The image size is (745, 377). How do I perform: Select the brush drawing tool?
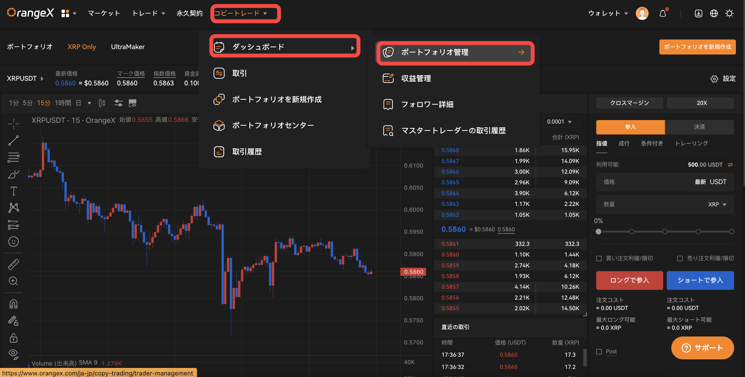(x=13, y=174)
